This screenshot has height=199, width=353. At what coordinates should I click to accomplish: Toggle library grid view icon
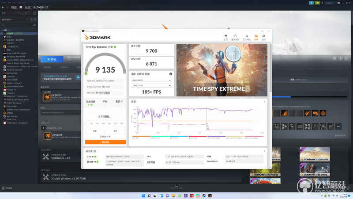pos(35,13)
